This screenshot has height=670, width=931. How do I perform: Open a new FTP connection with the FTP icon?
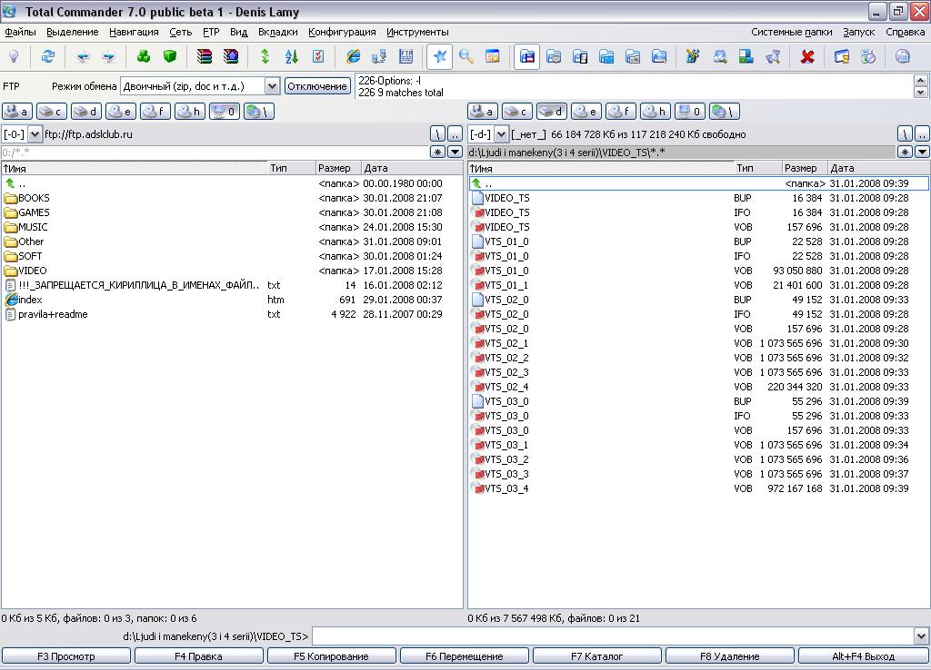coord(406,57)
